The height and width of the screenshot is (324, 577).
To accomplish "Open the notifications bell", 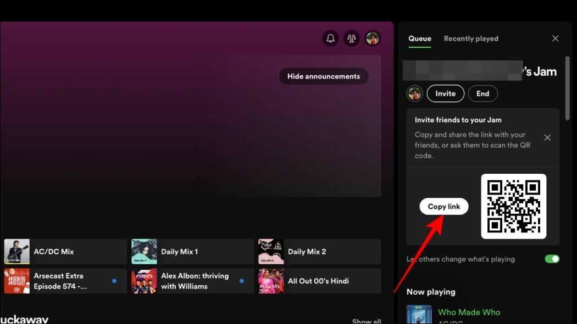I will coord(330,38).
